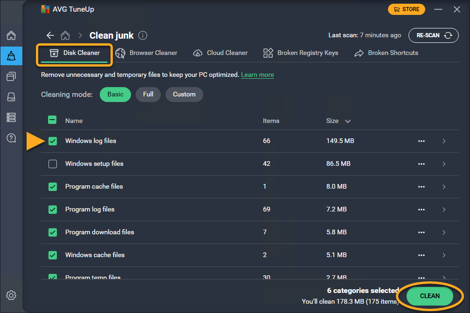
Task: Check Windows setup files
Action: click(x=53, y=164)
